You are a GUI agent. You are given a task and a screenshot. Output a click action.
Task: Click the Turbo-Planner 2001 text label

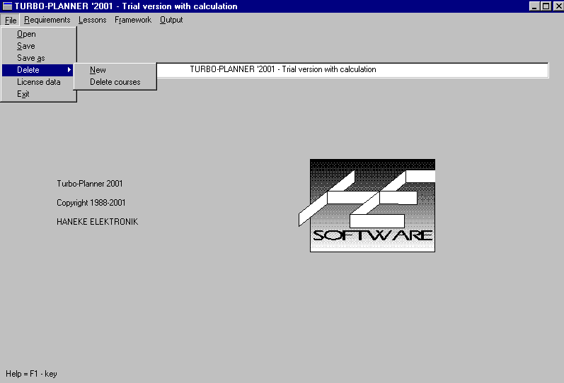pyautogui.click(x=90, y=184)
